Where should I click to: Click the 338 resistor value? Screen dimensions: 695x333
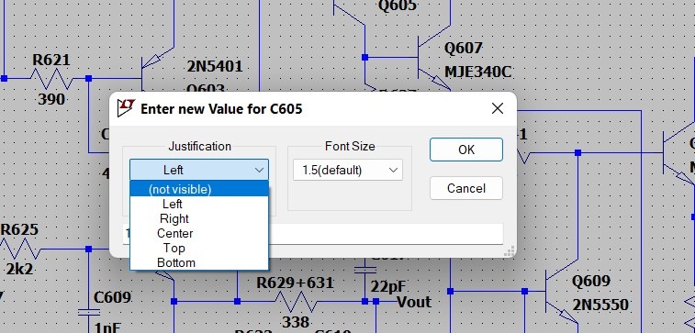point(296,322)
